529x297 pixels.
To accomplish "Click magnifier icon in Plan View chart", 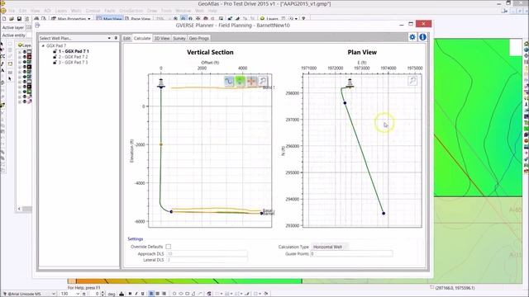I will (x=412, y=81).
